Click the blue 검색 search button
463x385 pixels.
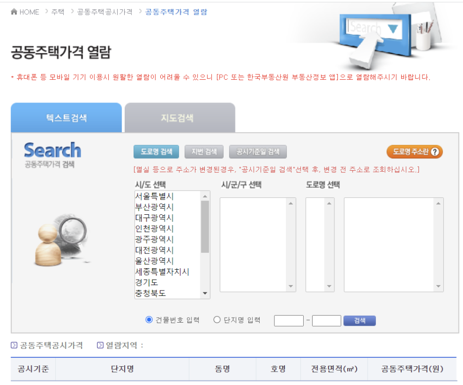click(360, 321)
